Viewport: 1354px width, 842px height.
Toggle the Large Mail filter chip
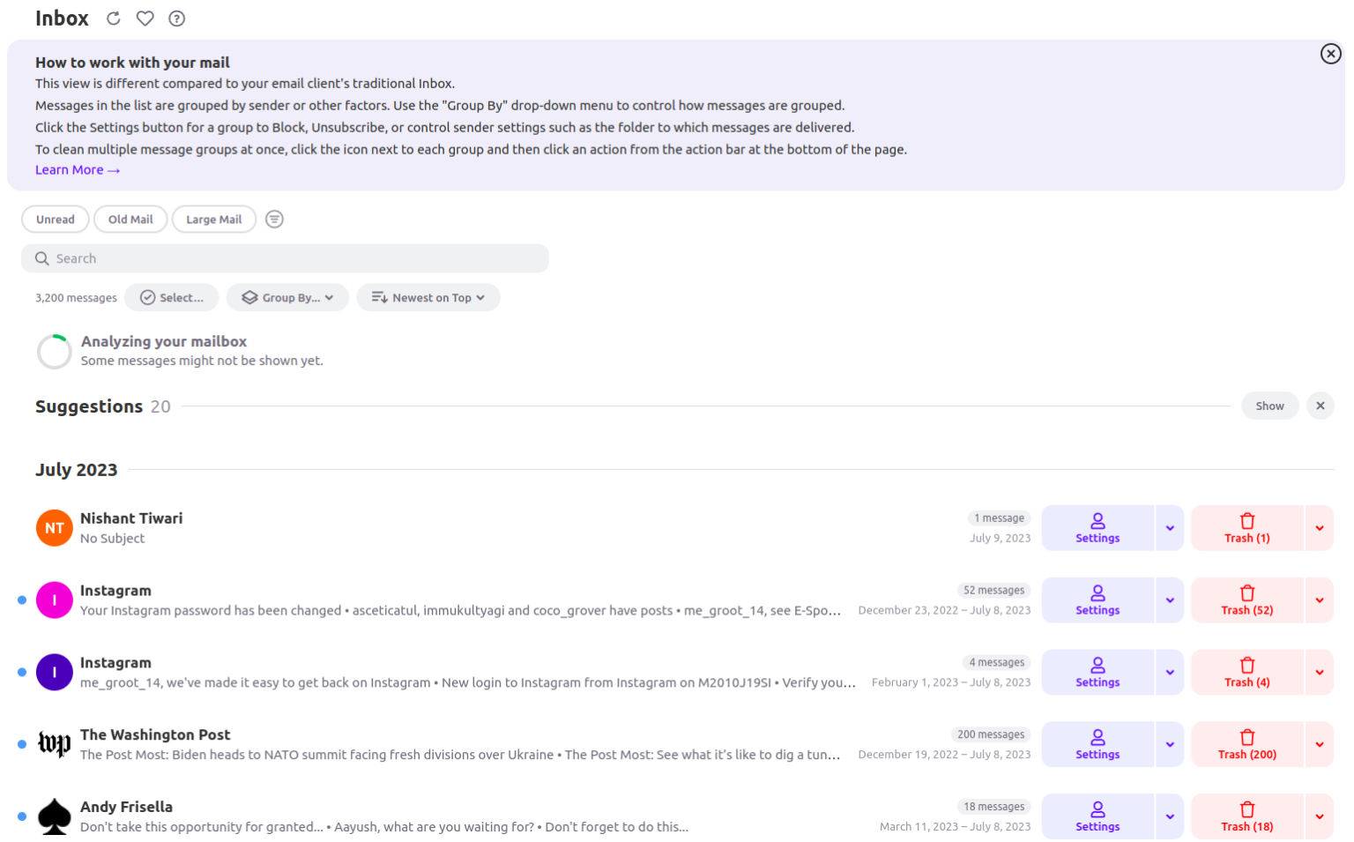pos(214,220)
